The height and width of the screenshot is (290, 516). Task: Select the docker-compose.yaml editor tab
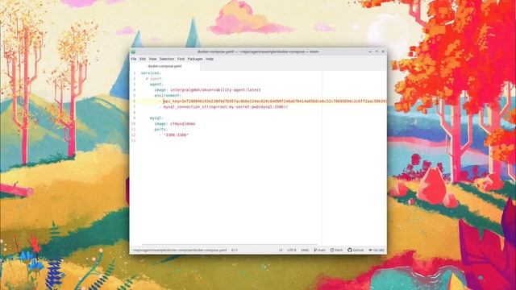(x=164, y=66)
